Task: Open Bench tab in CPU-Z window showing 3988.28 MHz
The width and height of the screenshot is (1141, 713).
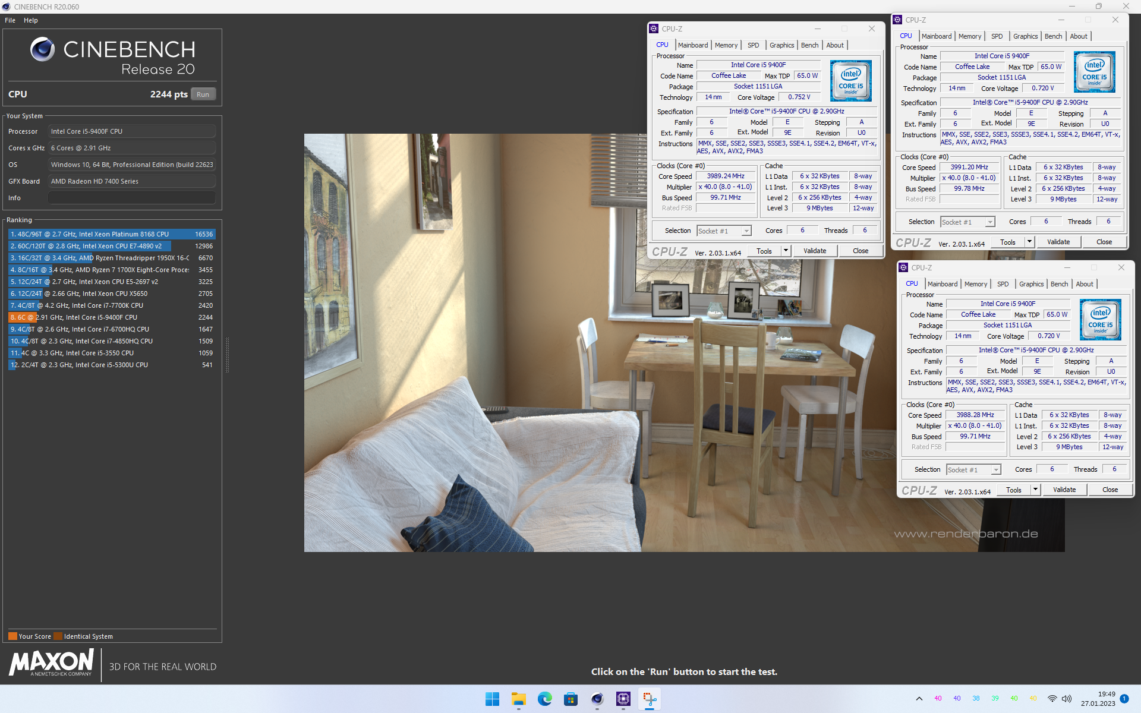Action: point(1059,284)
